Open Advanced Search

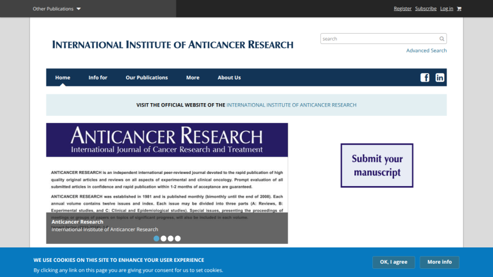point(426,50)
